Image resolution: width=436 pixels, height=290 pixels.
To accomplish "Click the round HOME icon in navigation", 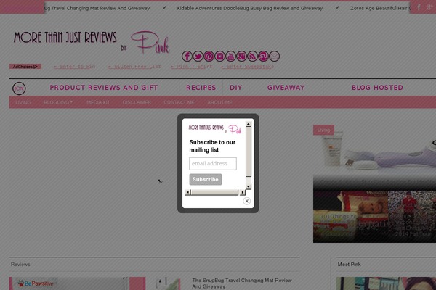I will pos(19,88).
